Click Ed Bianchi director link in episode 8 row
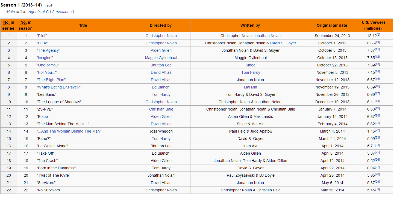The height and width of the screenshot is (199, 394). tap(161, 87)
